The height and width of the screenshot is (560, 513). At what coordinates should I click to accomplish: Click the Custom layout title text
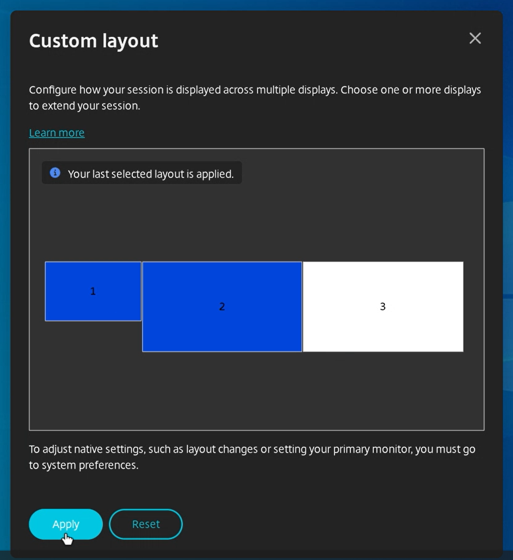[x=94, y=40]
